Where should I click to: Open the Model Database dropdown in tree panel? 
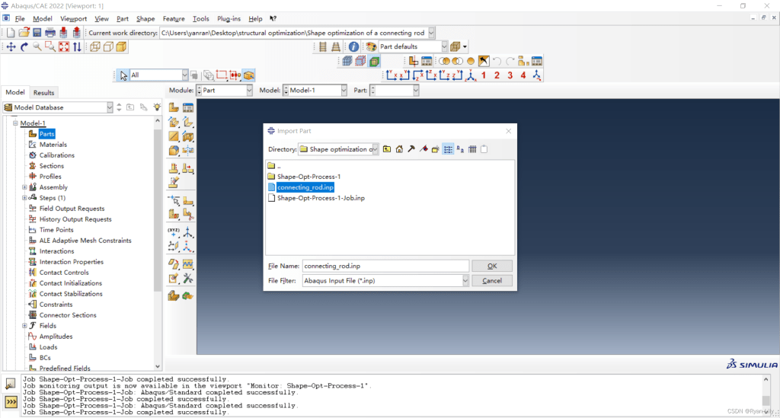tap(110, 107)
